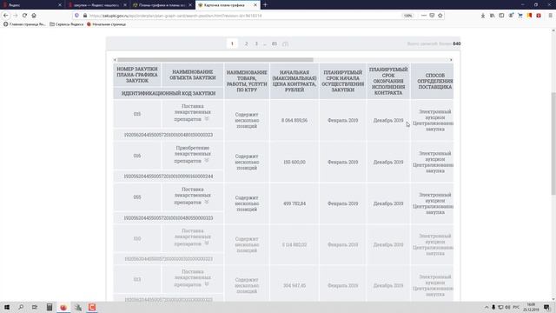The height and width of the screenshot is (313, 556).
Task: Show hidden system tray icons
Action: tap(486, 307)
